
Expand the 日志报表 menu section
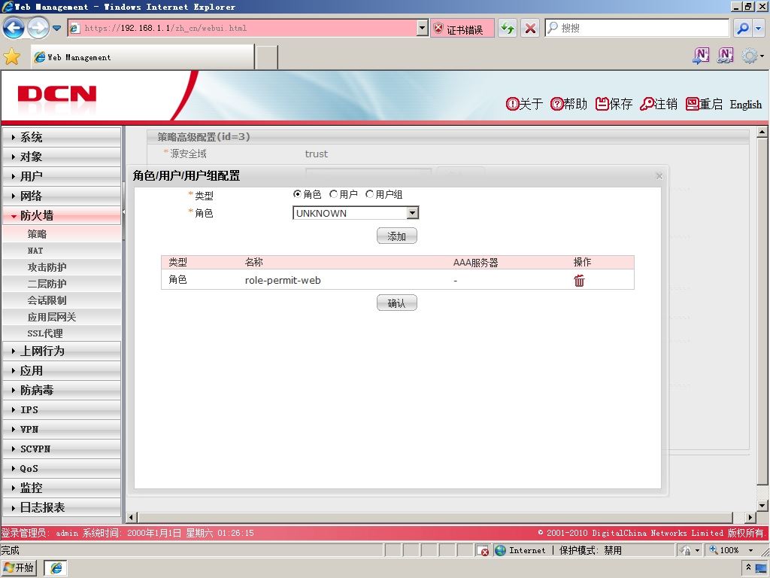[62, 507]
